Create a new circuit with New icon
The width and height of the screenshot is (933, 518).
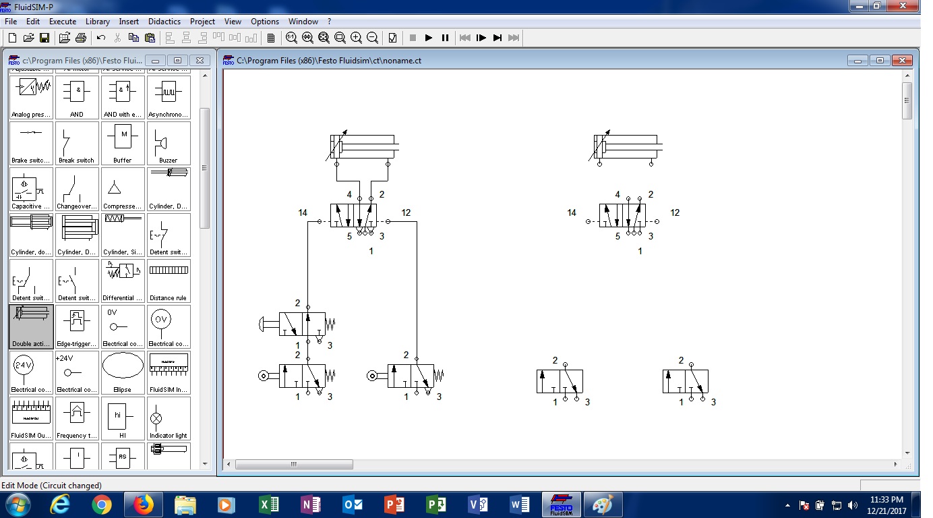click(x=12, y=38)
